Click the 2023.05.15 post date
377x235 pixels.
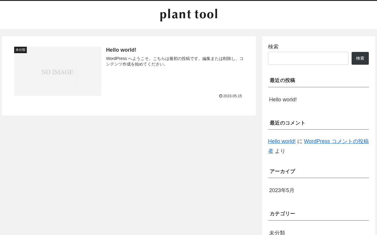232,96
